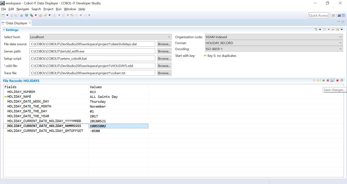Click the red square stop icon
The width and height of the screenshot is (347, 184).
tap(337, 81)
